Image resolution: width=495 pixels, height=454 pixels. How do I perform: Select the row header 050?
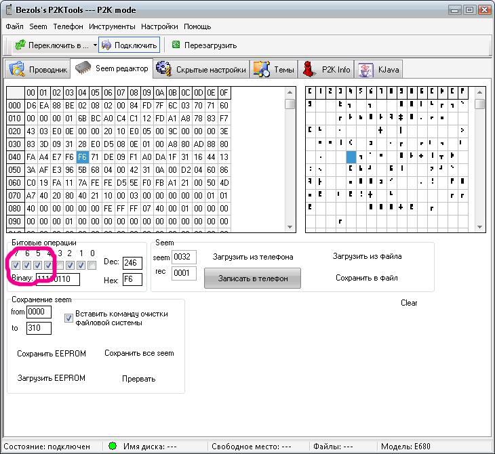(x=15, y=170)
